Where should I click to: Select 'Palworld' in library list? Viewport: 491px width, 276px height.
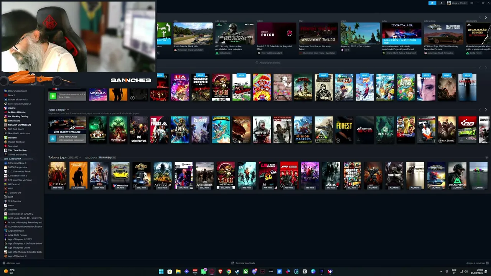click(x=12, y=137)
